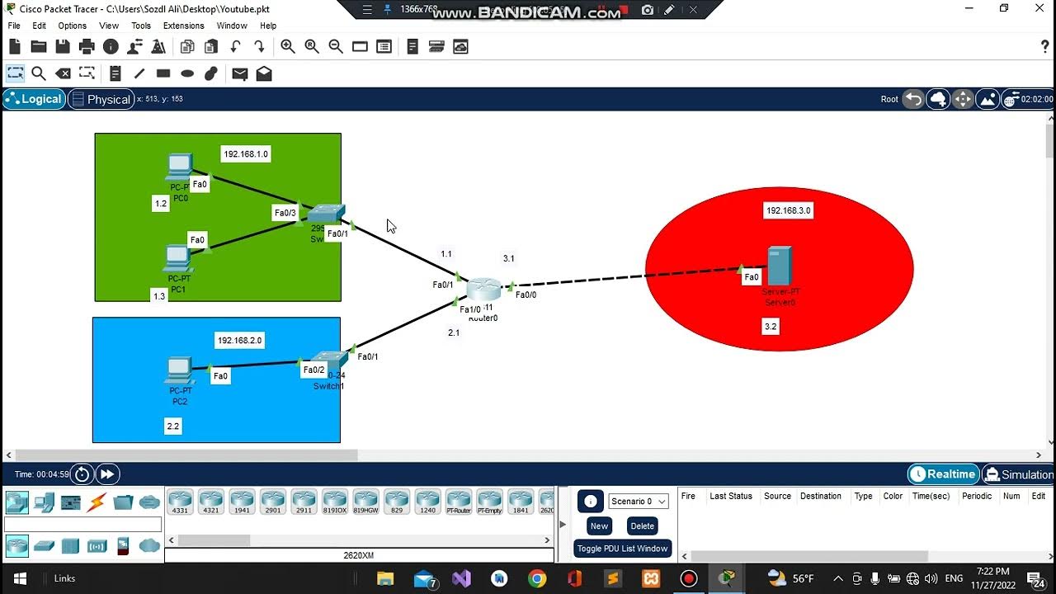The width and height of the screenshot is (1056, 594).
Task: Select the End Devices category icon
Action: [44, 502]
